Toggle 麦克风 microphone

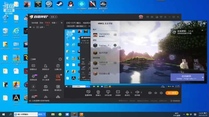pos(127,93)
